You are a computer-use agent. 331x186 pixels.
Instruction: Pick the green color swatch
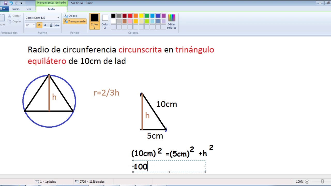[147, 16]
